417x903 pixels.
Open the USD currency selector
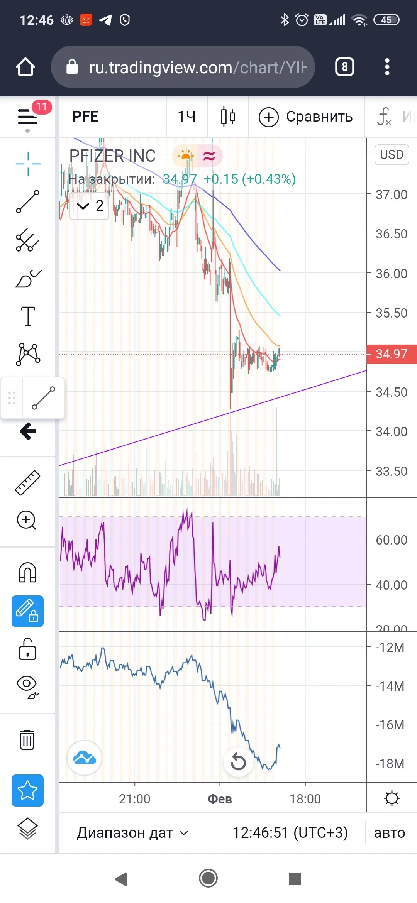click(x=392, y=154)
